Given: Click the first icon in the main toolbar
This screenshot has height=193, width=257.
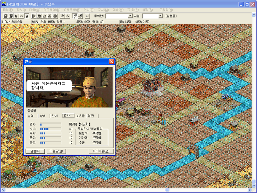Looking at the screenshot, I should point(6,16).
